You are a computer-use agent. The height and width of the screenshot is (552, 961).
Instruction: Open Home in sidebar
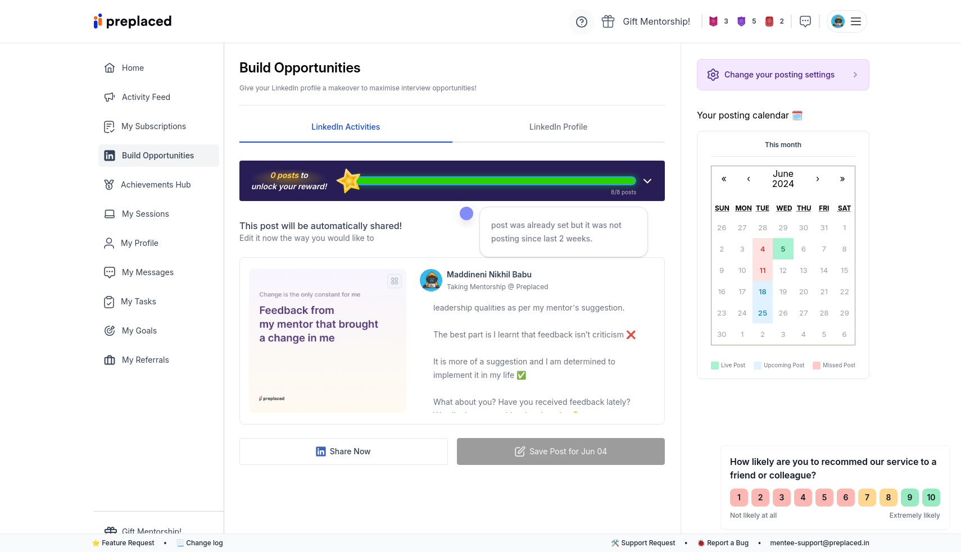158,68
